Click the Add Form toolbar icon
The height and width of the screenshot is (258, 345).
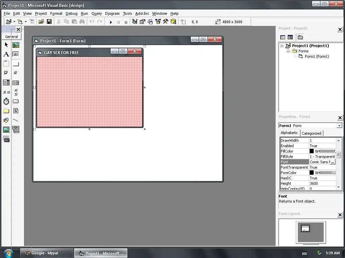point(20,22)
